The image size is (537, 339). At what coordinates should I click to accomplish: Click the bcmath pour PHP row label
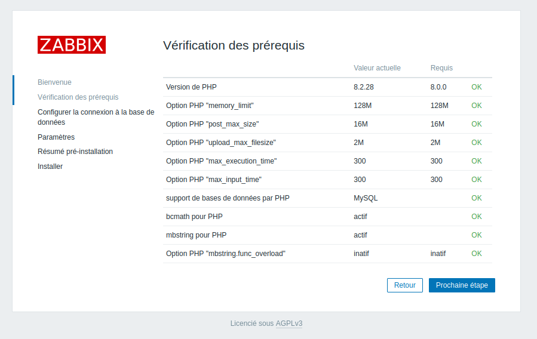[194, 217]
